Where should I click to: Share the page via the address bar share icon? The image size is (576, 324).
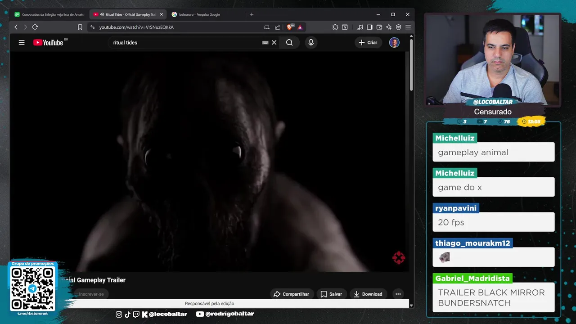tap(278, 27)
